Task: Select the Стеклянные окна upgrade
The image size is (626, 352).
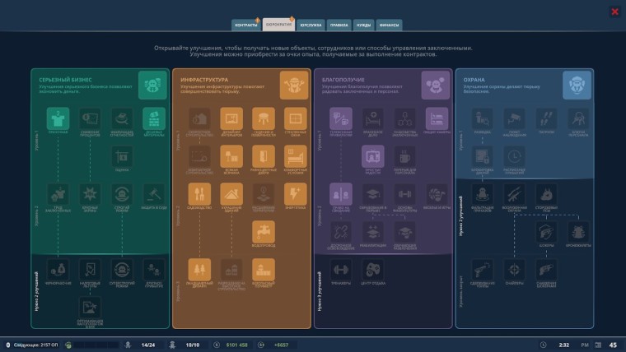Action: [296, 118]
